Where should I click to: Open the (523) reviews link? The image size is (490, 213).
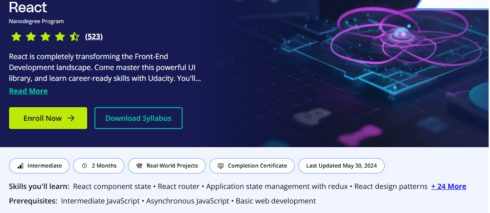[x=94, y=37]
